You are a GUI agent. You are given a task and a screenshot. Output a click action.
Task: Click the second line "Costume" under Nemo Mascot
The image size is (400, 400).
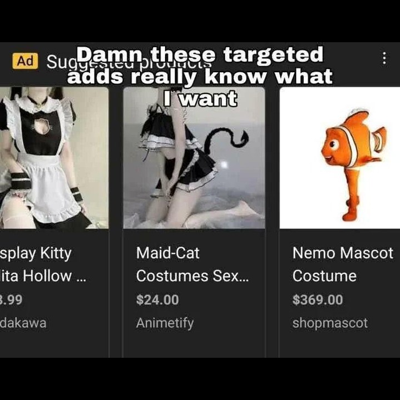tap(324, 276)
